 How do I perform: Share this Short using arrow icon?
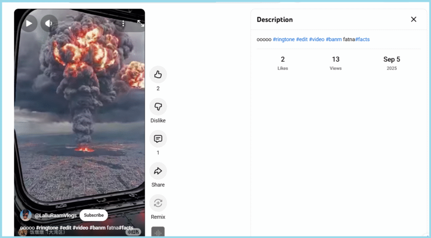[x=158, y=171]
